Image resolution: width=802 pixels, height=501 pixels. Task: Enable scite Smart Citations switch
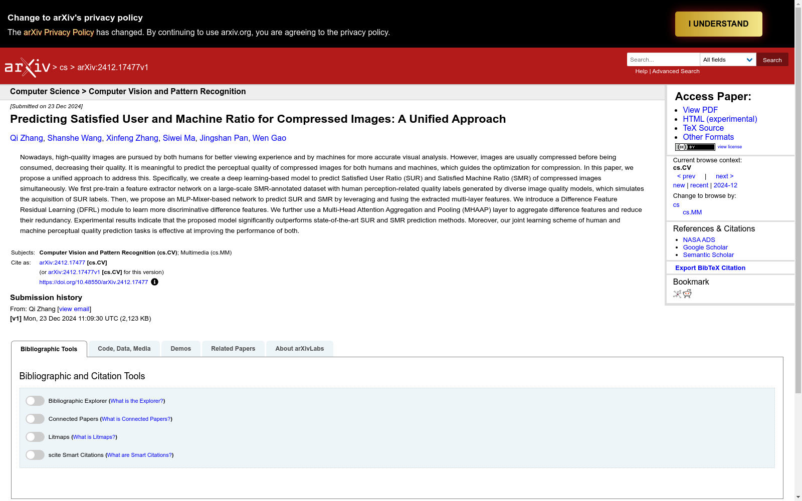tap(35, 455)
